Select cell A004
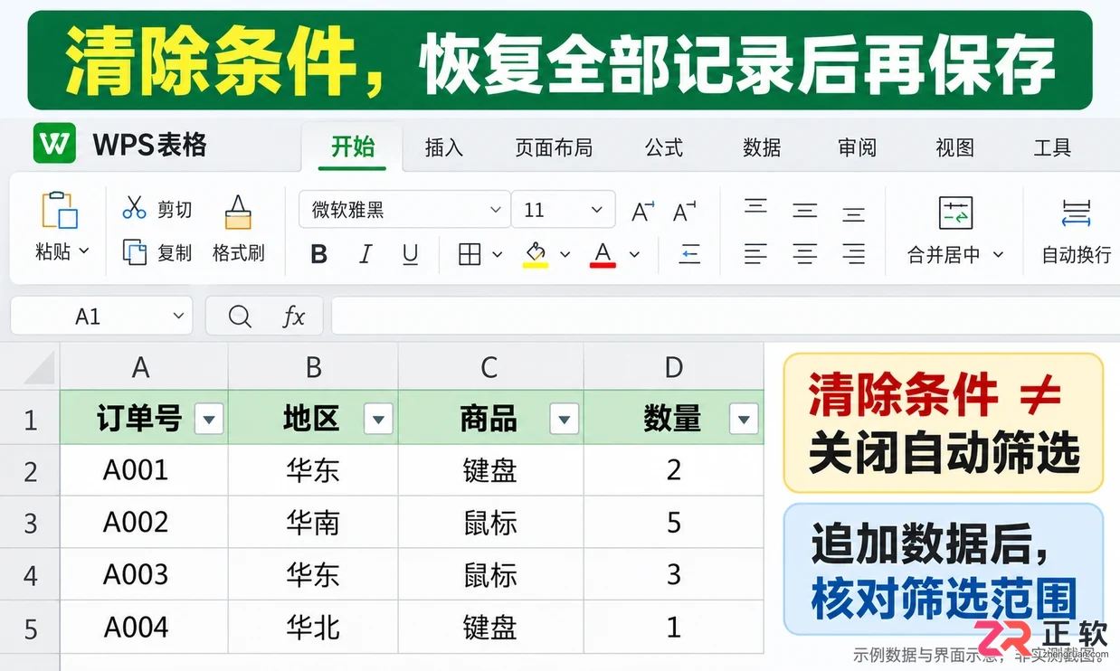1120x671 pixels. (144, 628)
